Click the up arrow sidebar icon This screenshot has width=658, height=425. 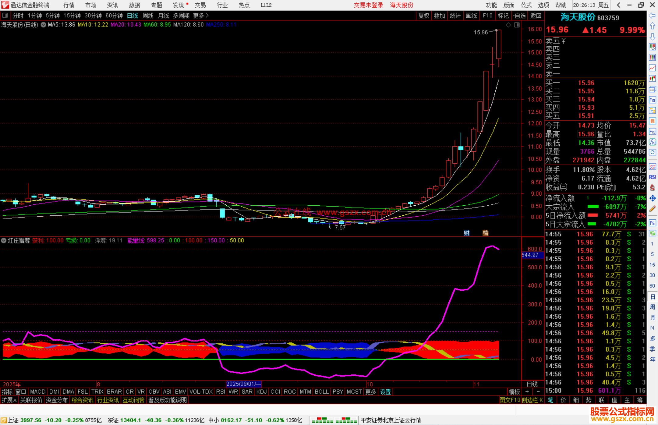(652, 26)
